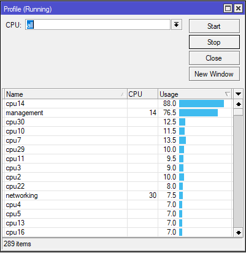This screenshot has width=246, height=253.
Task: Stop the running profile
Action: click(x=214, y=42)
